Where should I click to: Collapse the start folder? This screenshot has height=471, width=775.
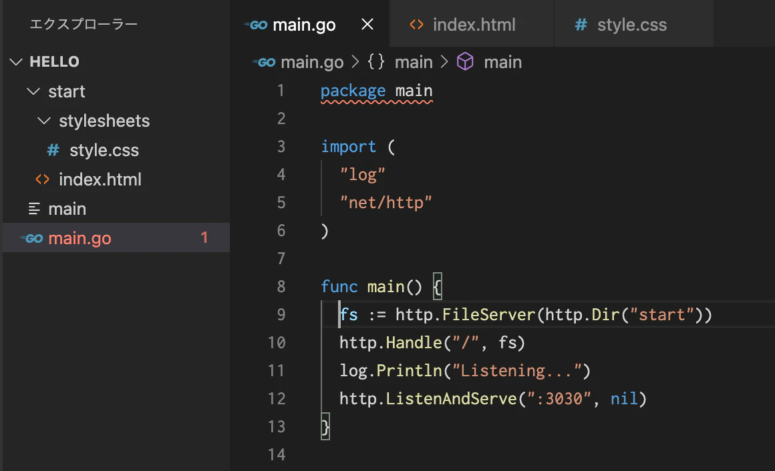(x=33, y=91)
